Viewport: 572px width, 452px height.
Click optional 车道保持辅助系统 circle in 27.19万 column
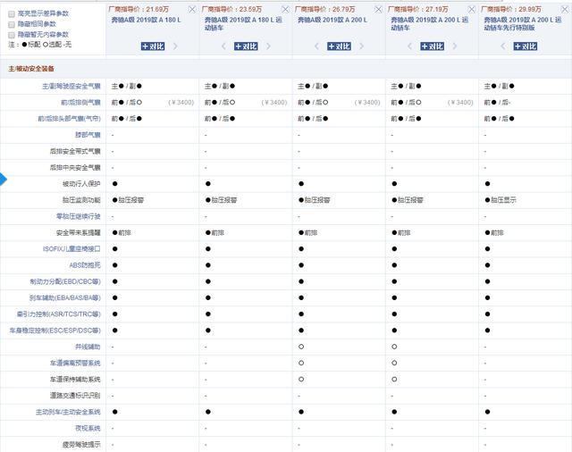click(x=394, y=380)
